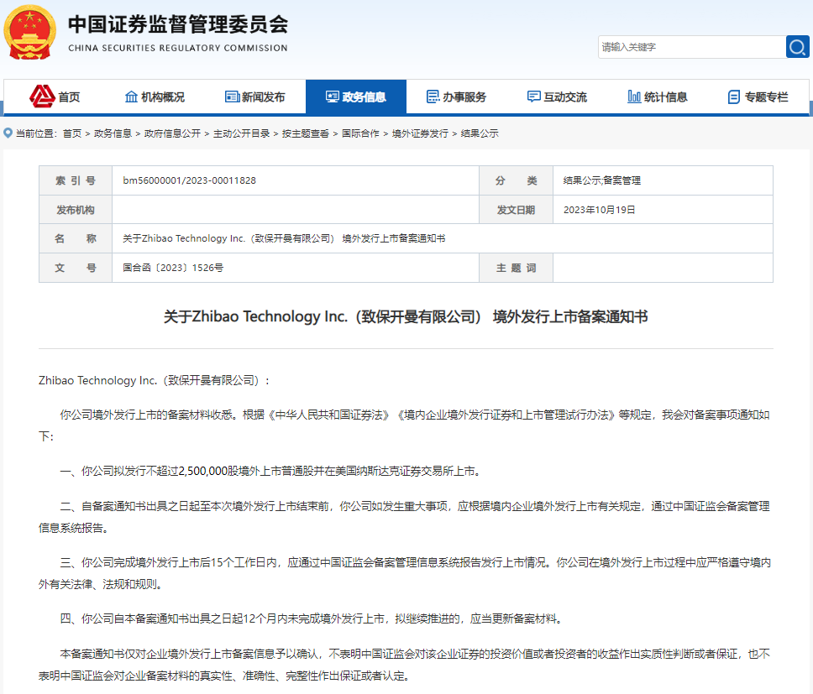Open the 统计信息 navigation tab
Image resolution: width=813 pixels, height=694 pixels.
(x=658, y=97)
